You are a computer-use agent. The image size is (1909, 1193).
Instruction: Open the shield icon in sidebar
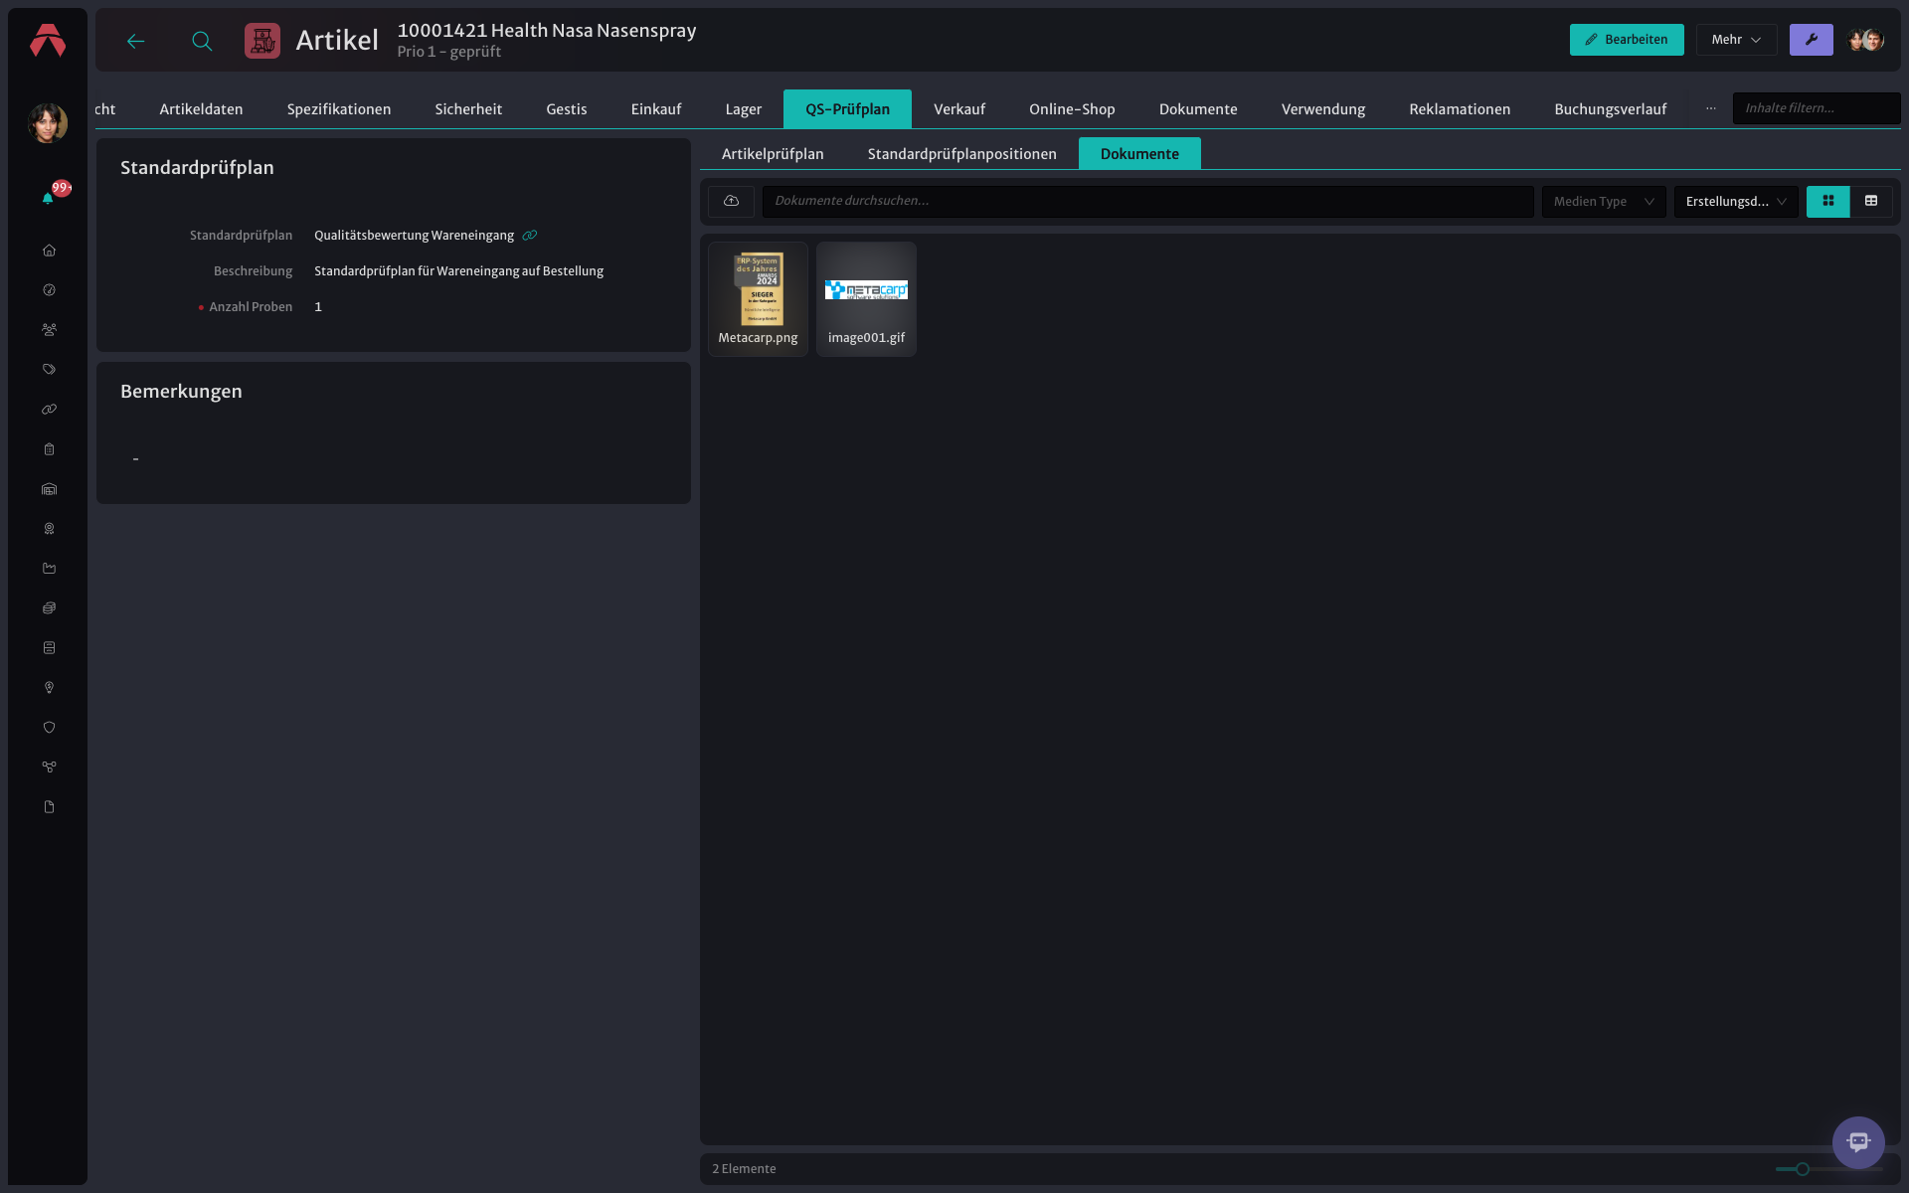49,728
